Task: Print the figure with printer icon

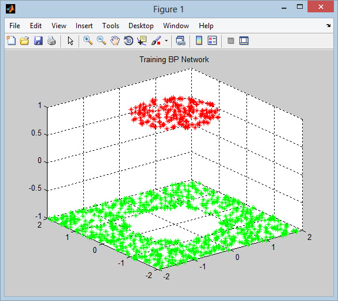Action: point(52,40)
